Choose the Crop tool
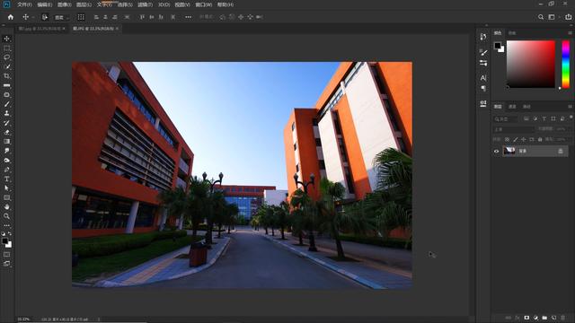Screen dimensions: 575x323 point(6,76)
